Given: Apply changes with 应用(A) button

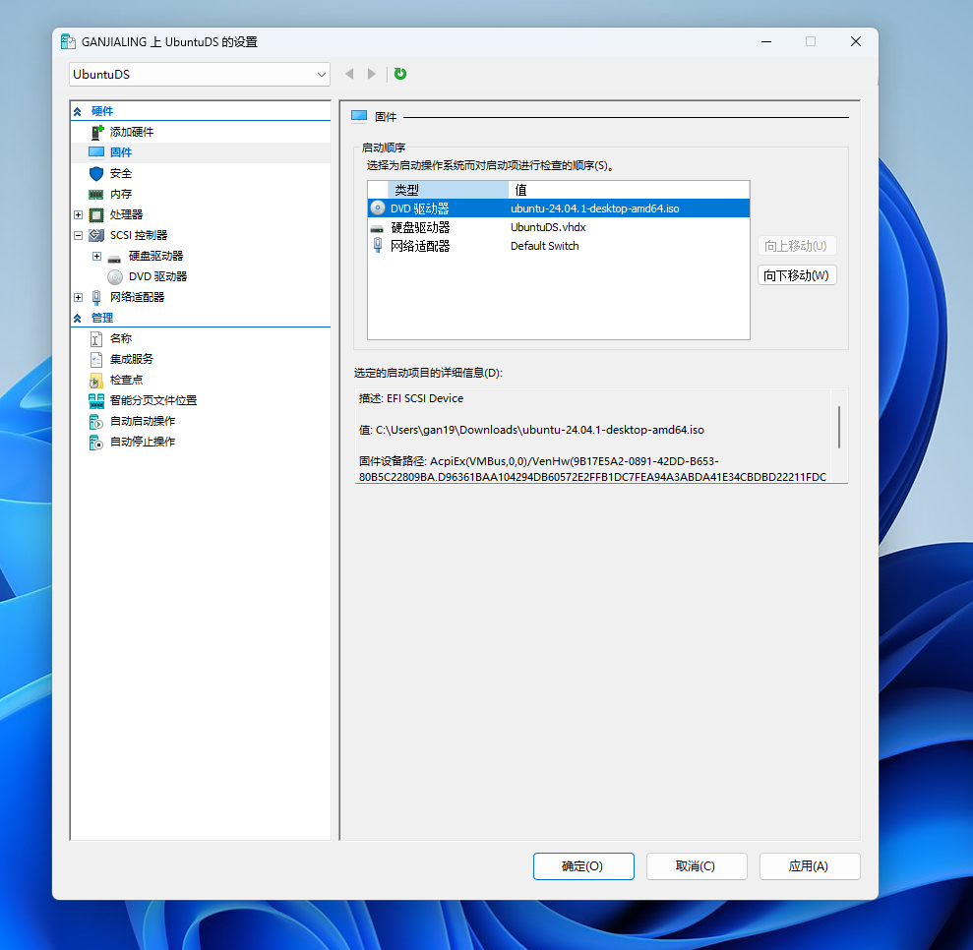Looking at the screenshot, I should (x=809, y=866).
